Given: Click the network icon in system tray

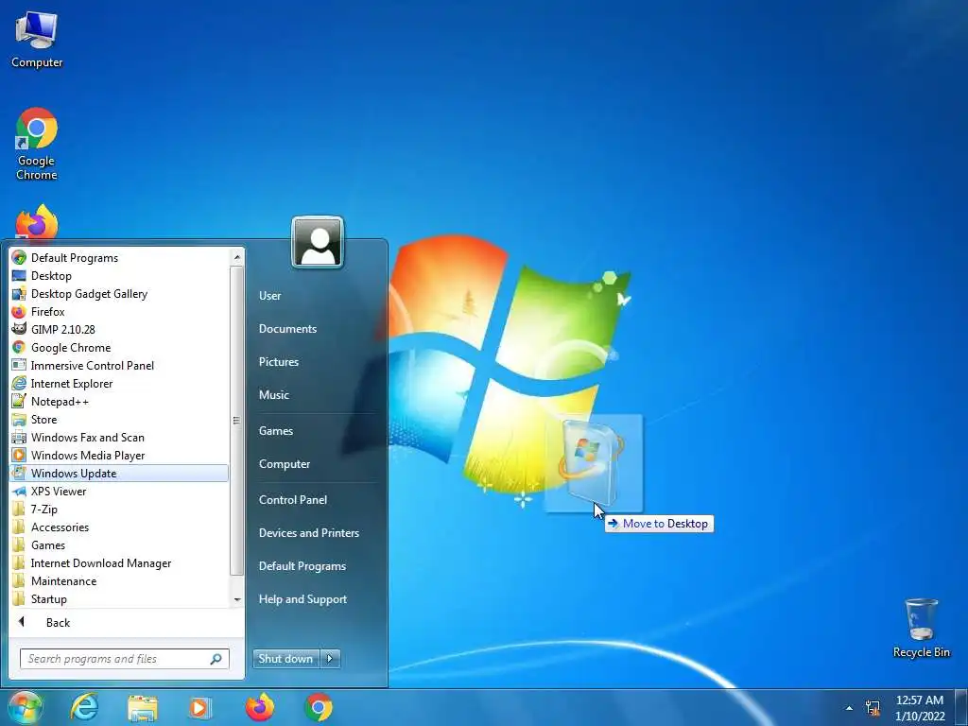Looking at the screenshot, I should (x=873, y=707).
